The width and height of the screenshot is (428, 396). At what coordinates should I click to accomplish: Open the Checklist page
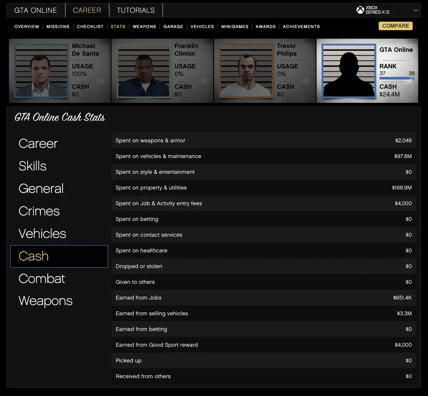90,26
